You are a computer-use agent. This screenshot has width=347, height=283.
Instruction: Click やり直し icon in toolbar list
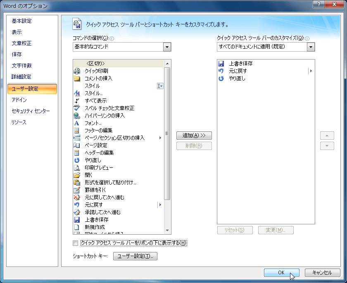click(x=221, y=78)
